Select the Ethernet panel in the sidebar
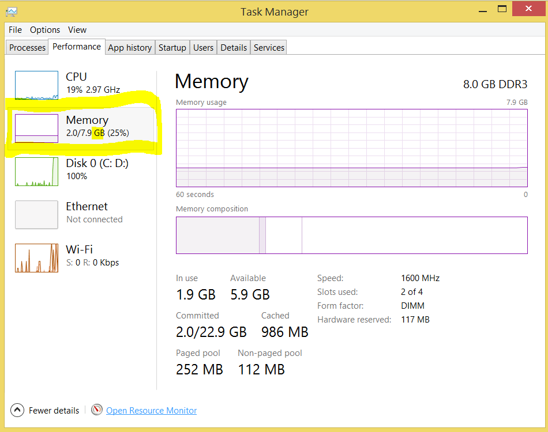 (36, 214)
